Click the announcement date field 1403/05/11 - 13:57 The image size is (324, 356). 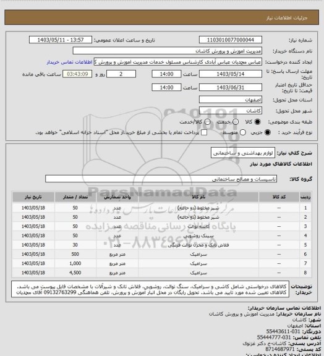[x=61, y=40]
